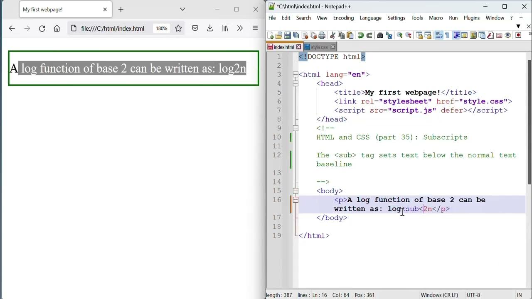The image size is (532, 299).
Task: Open the Encoding menu
Action: (343, 18)
